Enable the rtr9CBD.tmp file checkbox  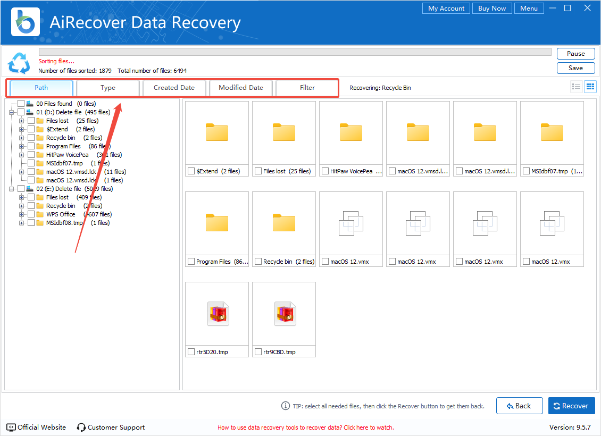pyautogui.click(x=258, y=352)
